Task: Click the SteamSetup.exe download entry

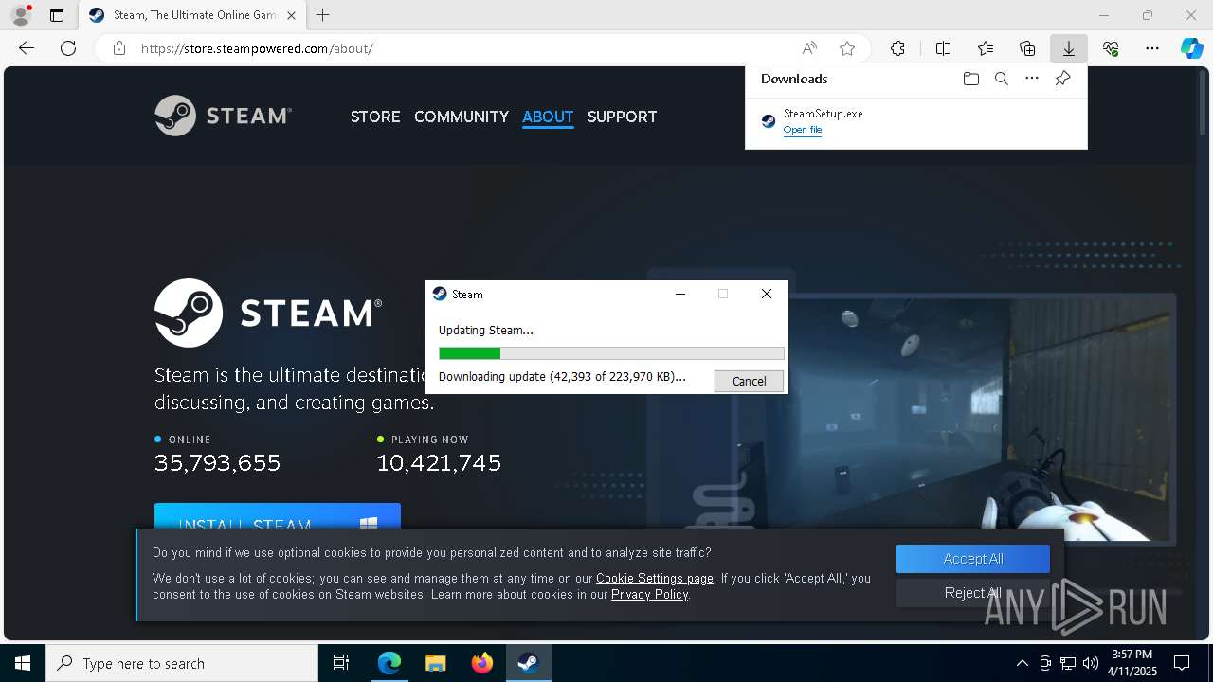Action: 915,121
